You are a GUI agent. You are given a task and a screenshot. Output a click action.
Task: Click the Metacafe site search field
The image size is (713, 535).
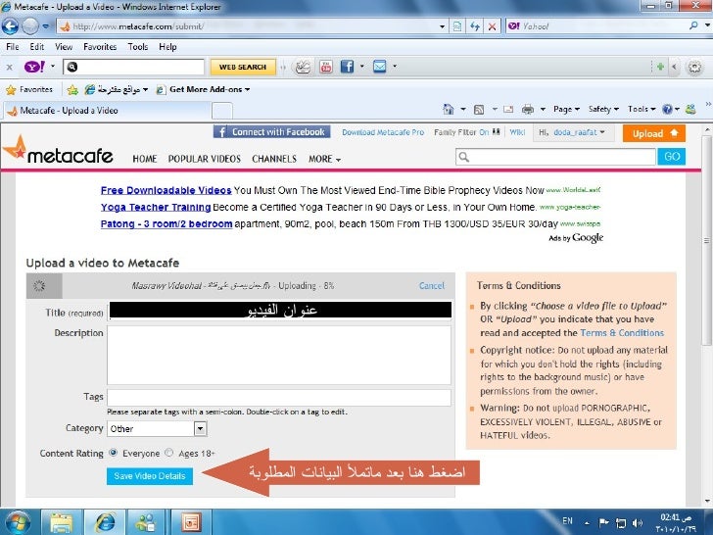click(555, 157)
